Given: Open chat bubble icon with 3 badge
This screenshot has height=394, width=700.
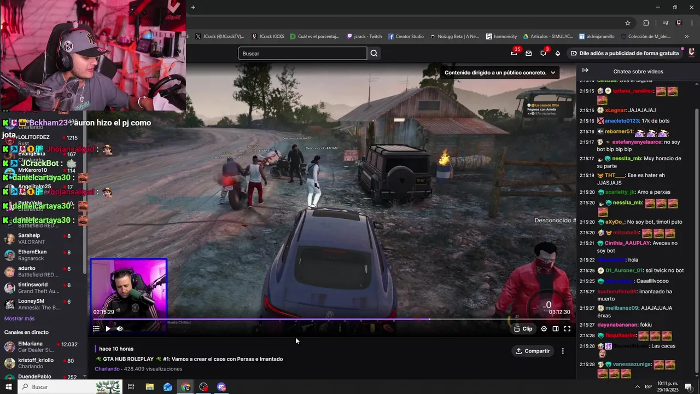Looking at the screenshot, I should [x=543, y=53].
